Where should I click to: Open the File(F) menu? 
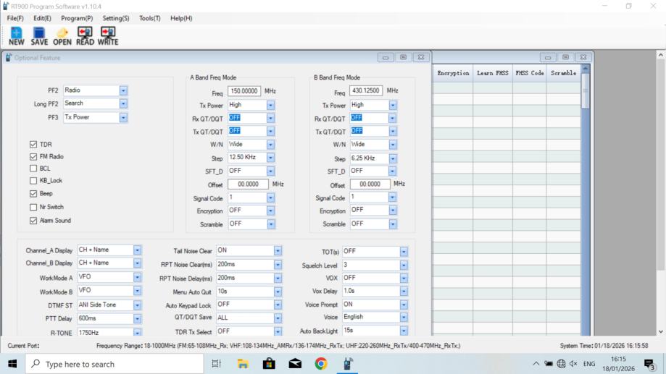click(15, 18)
